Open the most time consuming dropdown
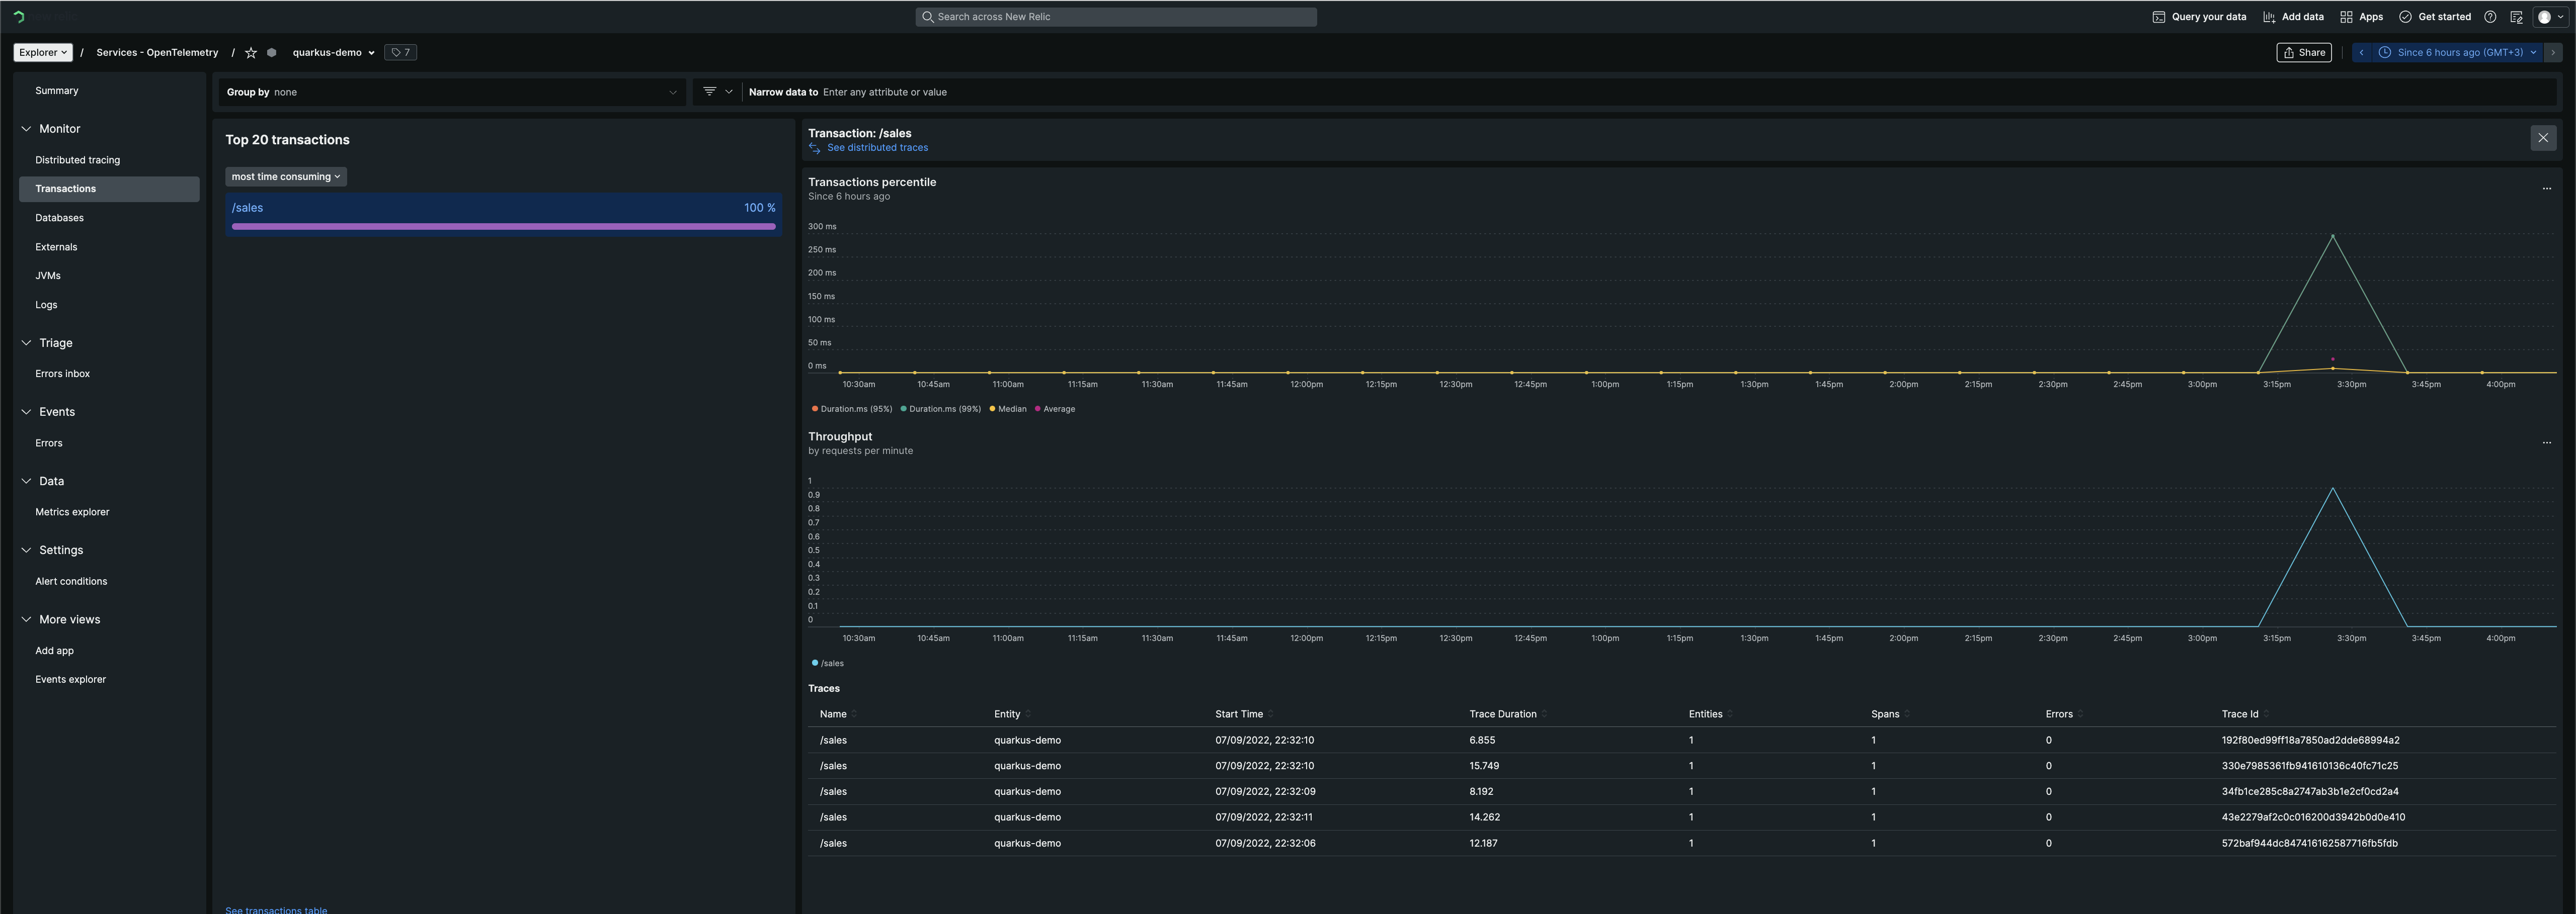This screenshot has width=2576, height=914. (x=286, y=177)
